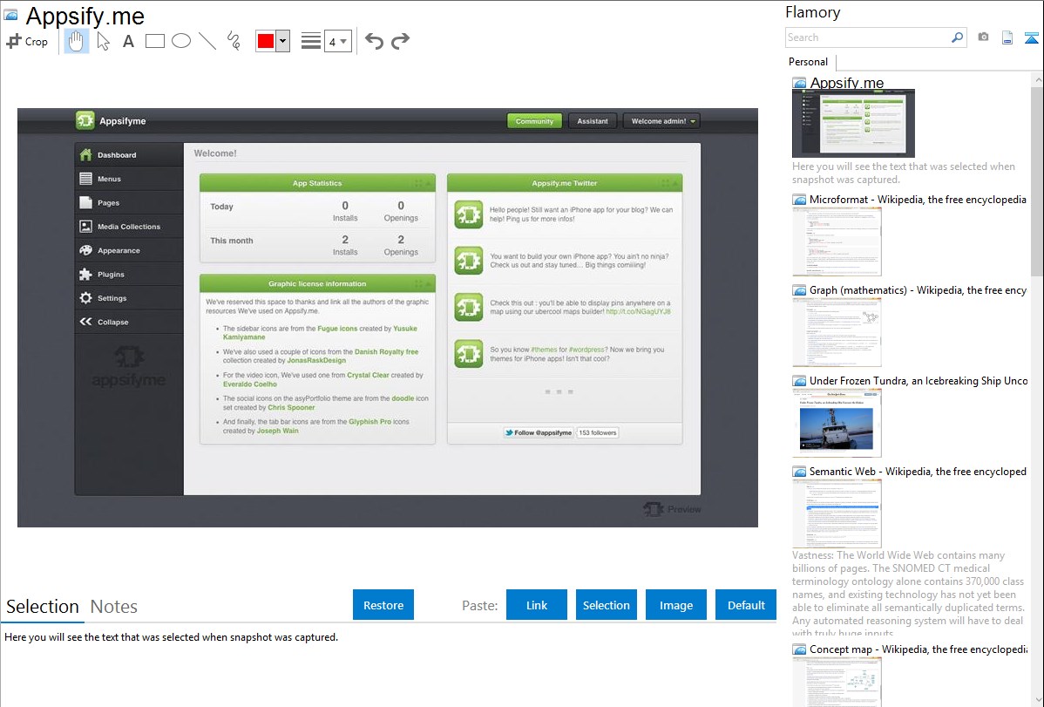Select the ellipse drawing tool
This screenshot has height=707, width=1044.
point(181,41)
